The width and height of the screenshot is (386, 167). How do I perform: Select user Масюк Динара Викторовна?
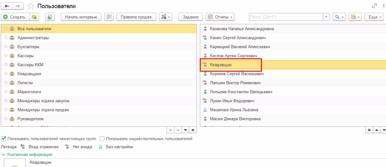tap(293, 119)
